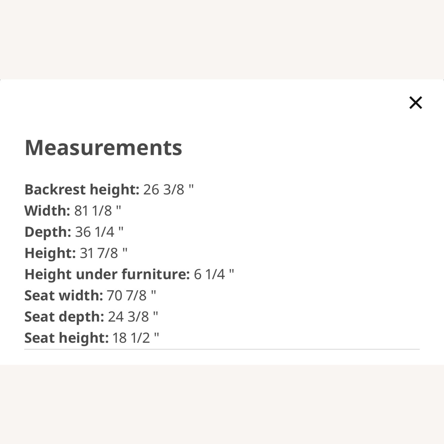This screenshot has height=444, width=444.
Task: Click the Width label
Action: [x=47, y=211]
